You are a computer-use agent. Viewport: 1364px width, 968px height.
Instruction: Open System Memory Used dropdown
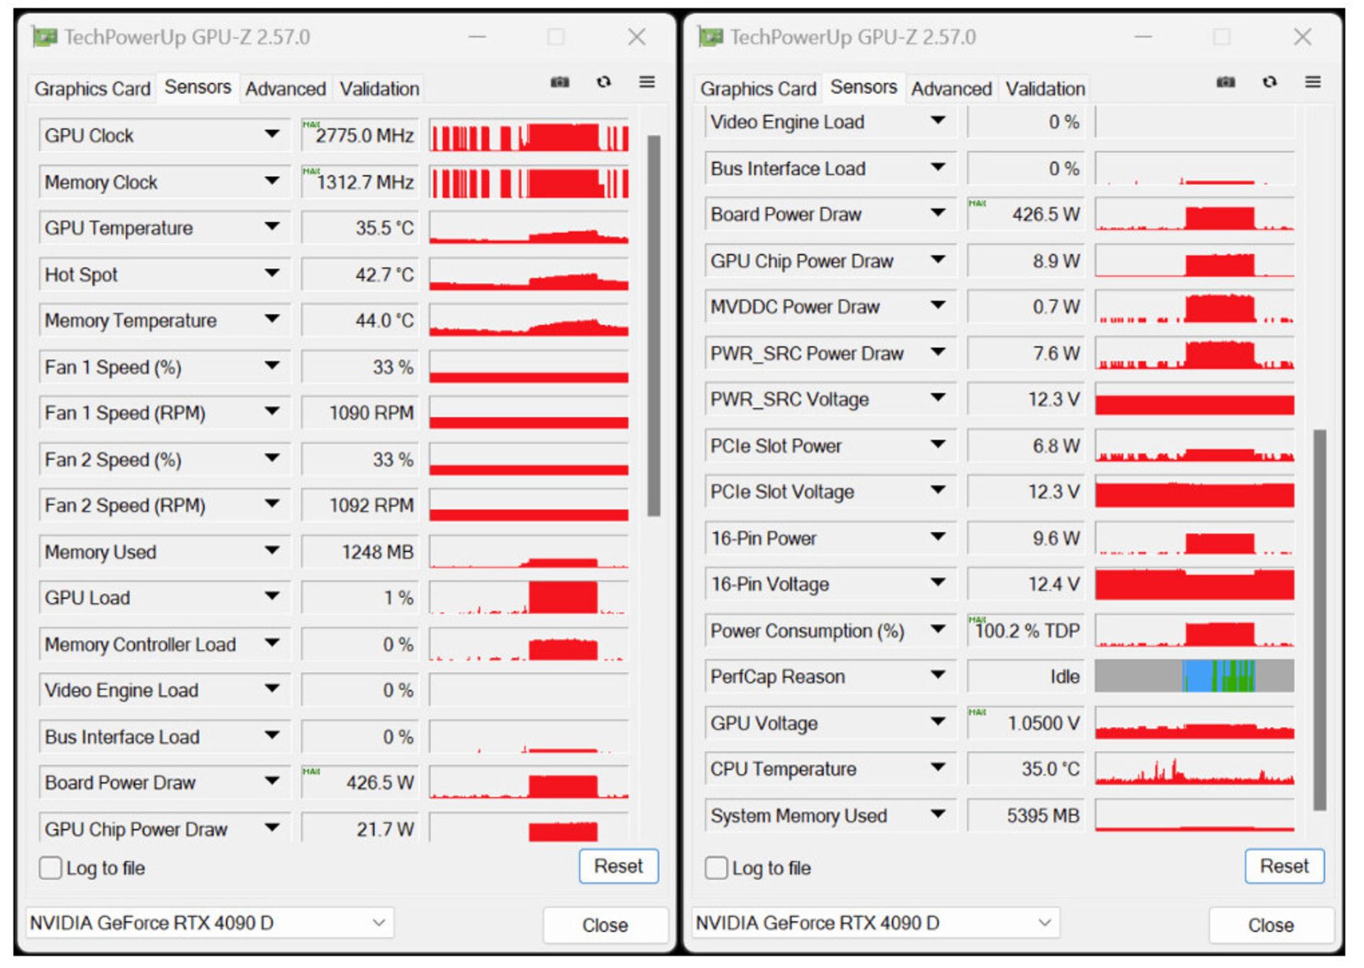click(x=938, y=814)
